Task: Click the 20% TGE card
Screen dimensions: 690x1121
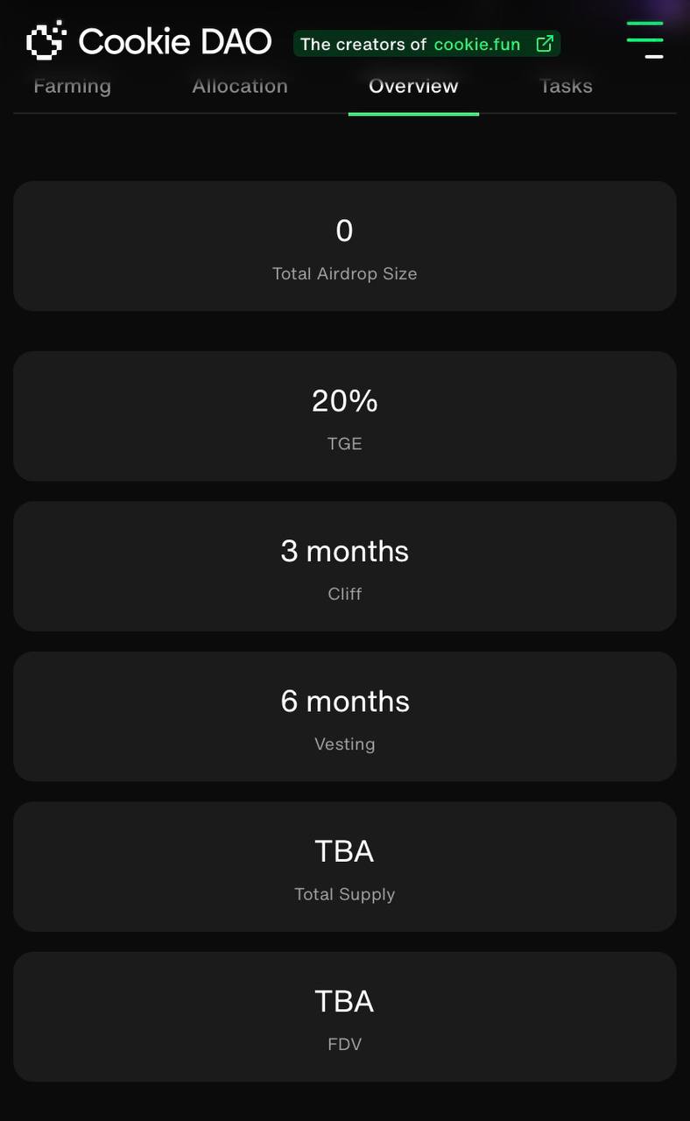Action: [345, 416]
